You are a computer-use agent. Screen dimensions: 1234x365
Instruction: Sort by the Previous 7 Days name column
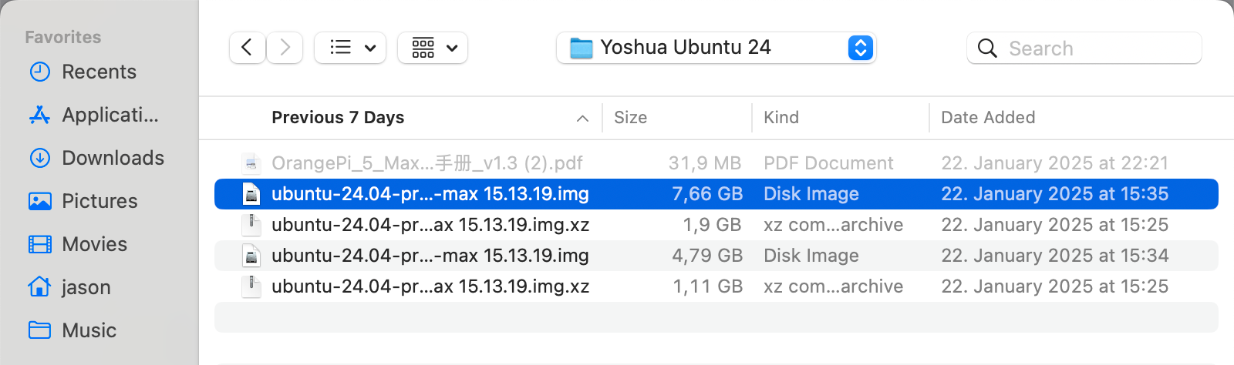point(338,118)
